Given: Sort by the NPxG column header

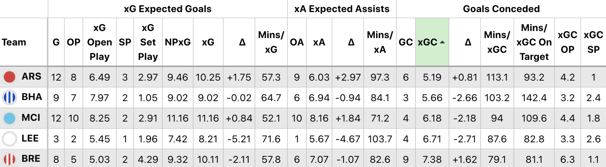Looking at the screenshot, I should coord(178,42).
